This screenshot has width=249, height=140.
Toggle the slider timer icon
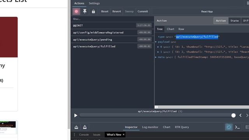coord(229,127)
